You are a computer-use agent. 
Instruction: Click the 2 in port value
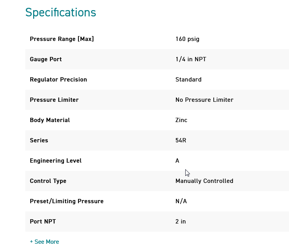[x=181, y=222]
